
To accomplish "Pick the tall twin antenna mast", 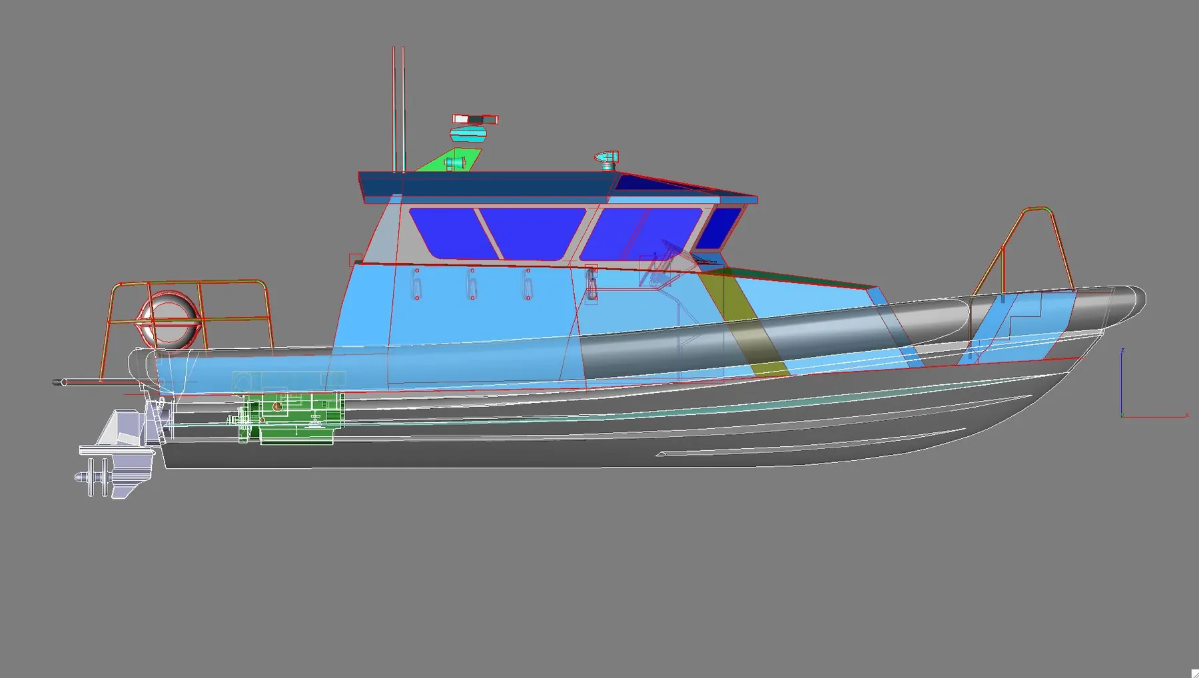I will point(398,110).
